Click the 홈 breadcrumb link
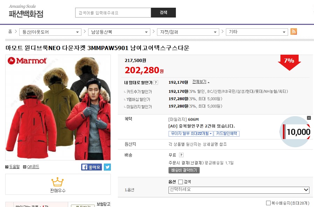Screen dimensions: 314x207 coord(10,32)
